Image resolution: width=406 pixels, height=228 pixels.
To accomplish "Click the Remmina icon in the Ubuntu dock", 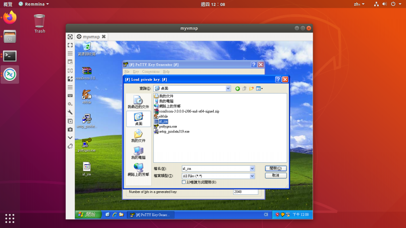I will click(x=10, y=75).
